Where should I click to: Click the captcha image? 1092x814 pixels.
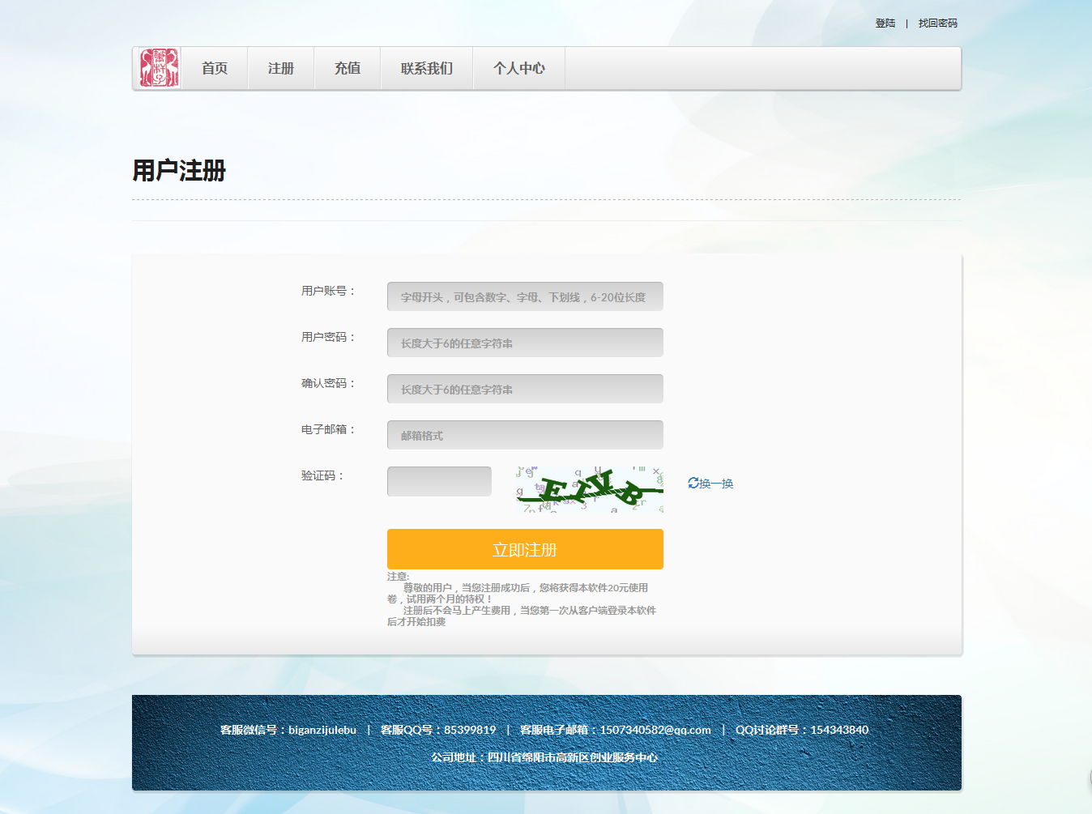590,489
